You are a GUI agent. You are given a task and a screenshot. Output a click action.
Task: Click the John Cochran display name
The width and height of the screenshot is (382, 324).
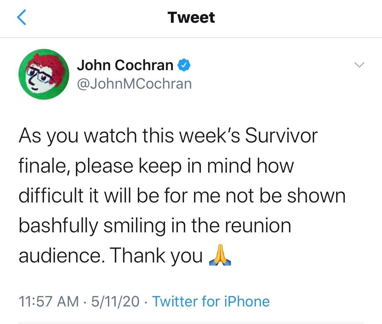point(125,65)
